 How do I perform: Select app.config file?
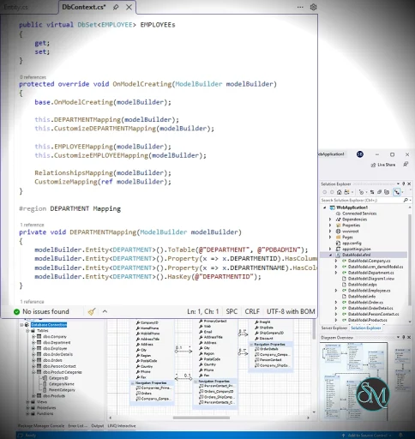[352, 244]
